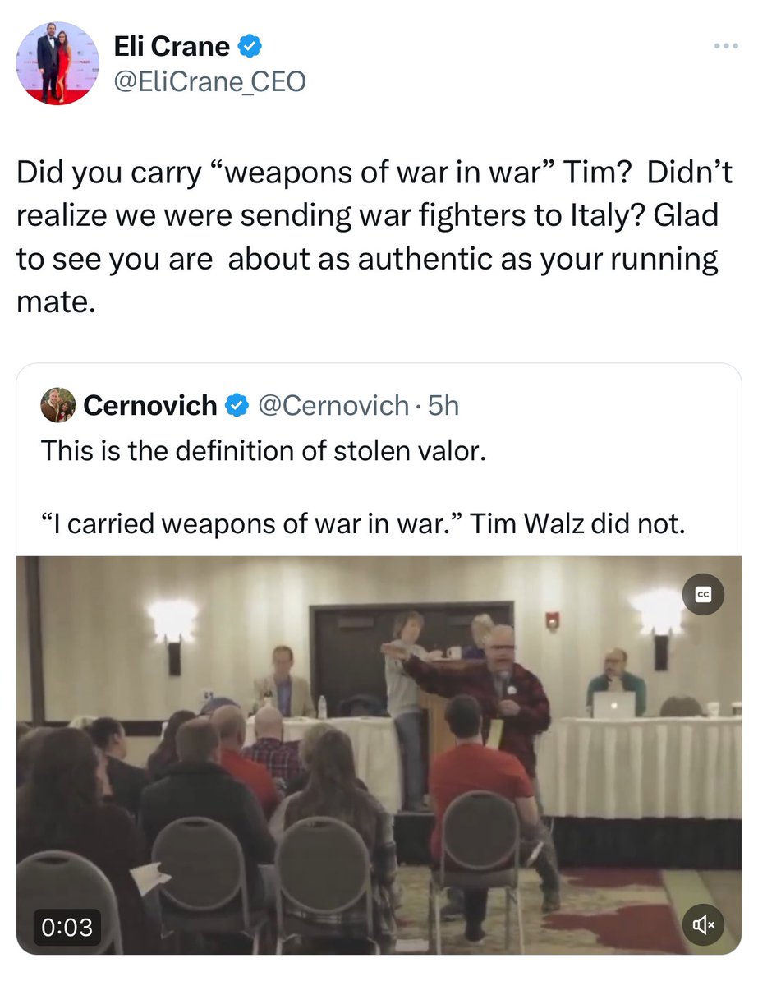
Task: Toggle closed captions on the video
Action: tap(704, 595)
